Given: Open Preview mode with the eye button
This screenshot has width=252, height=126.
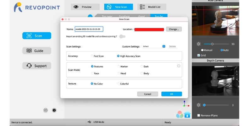Looking at the screenshot, I should pos(85,7).
